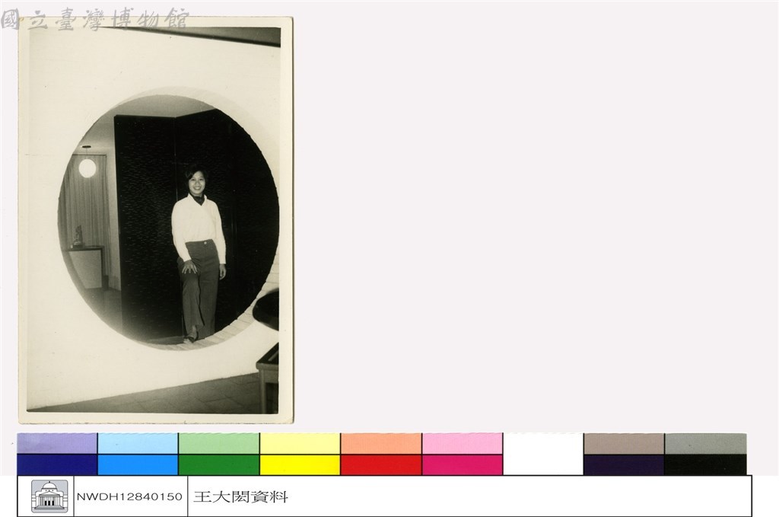Select the bright yellow swatch
The image size is (779, 517).
(x=300, y=464)
